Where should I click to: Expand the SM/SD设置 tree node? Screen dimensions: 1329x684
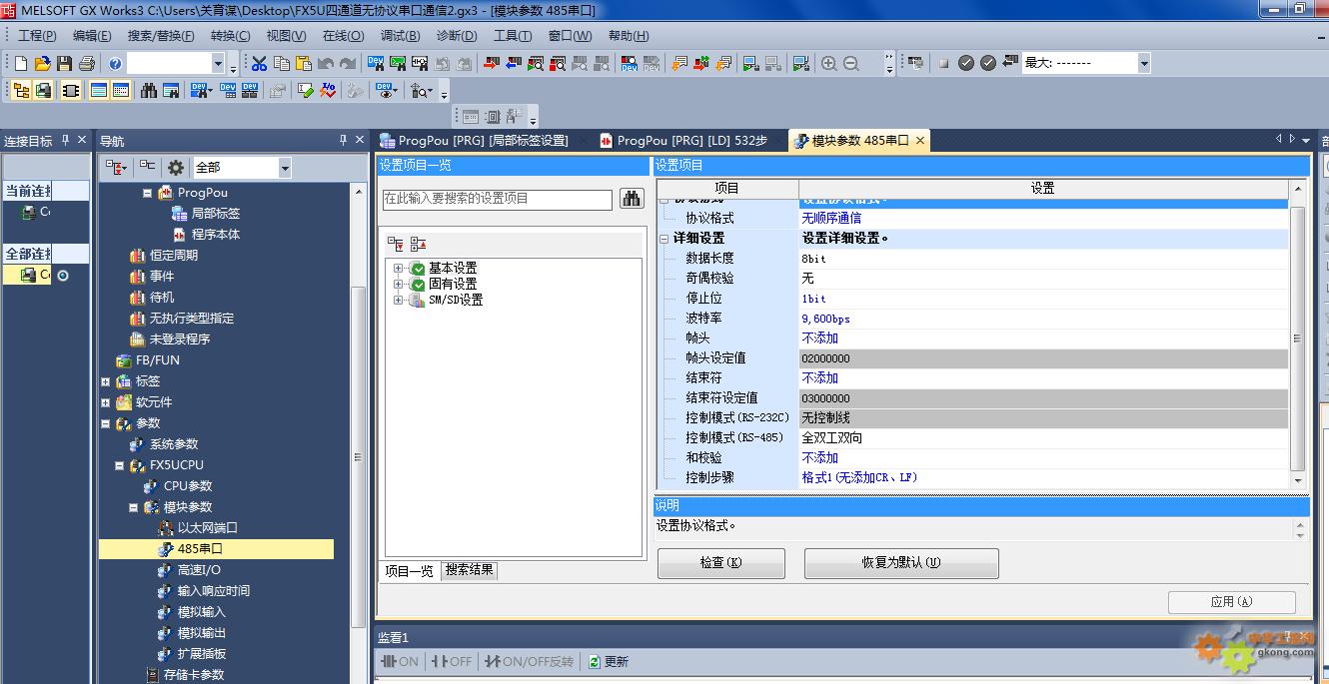398,300
